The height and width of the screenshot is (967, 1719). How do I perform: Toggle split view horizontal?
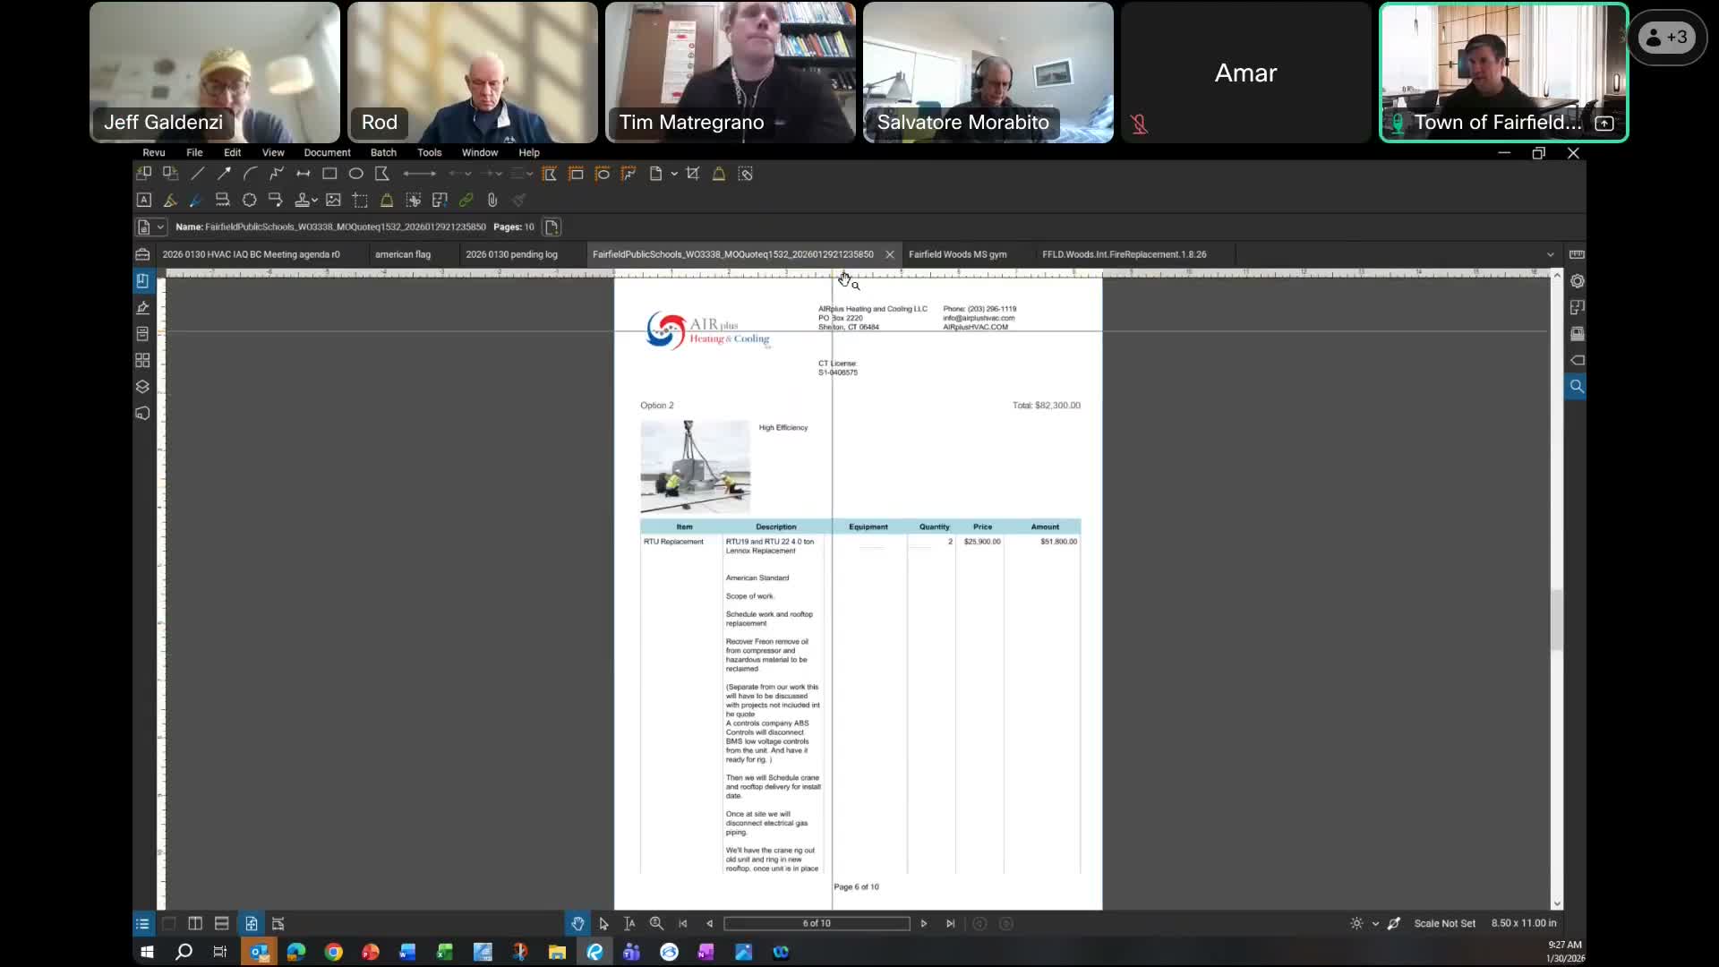click(221, 923)
